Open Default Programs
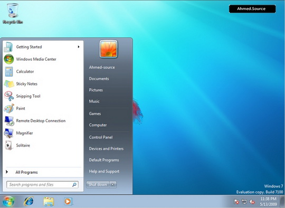 click(x=104, y=160)
